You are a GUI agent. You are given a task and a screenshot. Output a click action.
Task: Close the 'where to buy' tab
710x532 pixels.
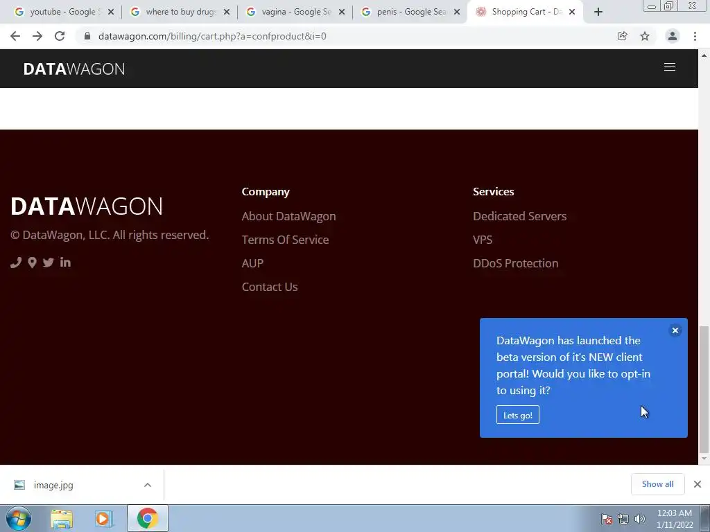coord(227,12)
